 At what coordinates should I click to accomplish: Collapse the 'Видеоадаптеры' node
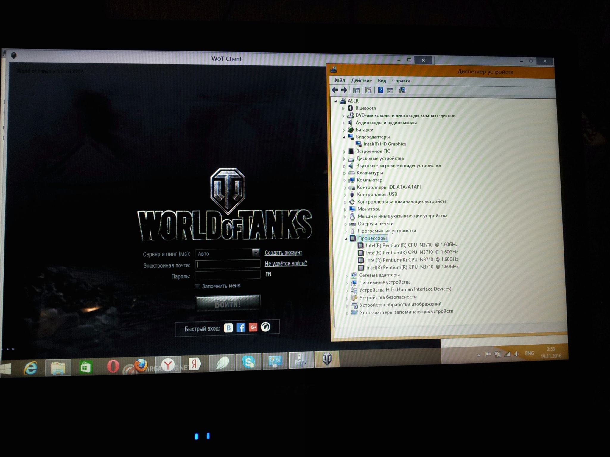click(x=344, y=137)
